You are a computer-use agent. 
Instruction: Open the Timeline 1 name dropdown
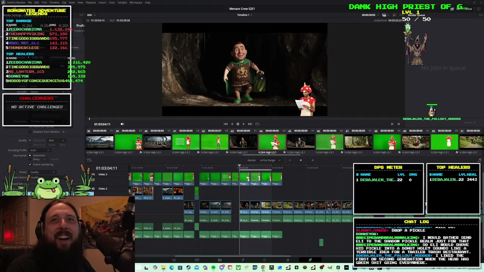click(x=245, y=15)
